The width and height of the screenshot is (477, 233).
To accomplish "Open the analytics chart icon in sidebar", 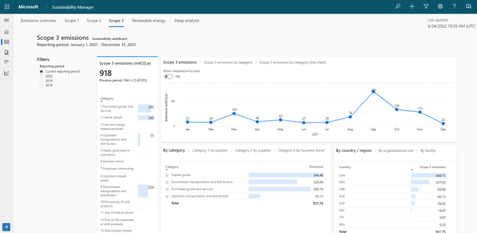I will point(6,73).
